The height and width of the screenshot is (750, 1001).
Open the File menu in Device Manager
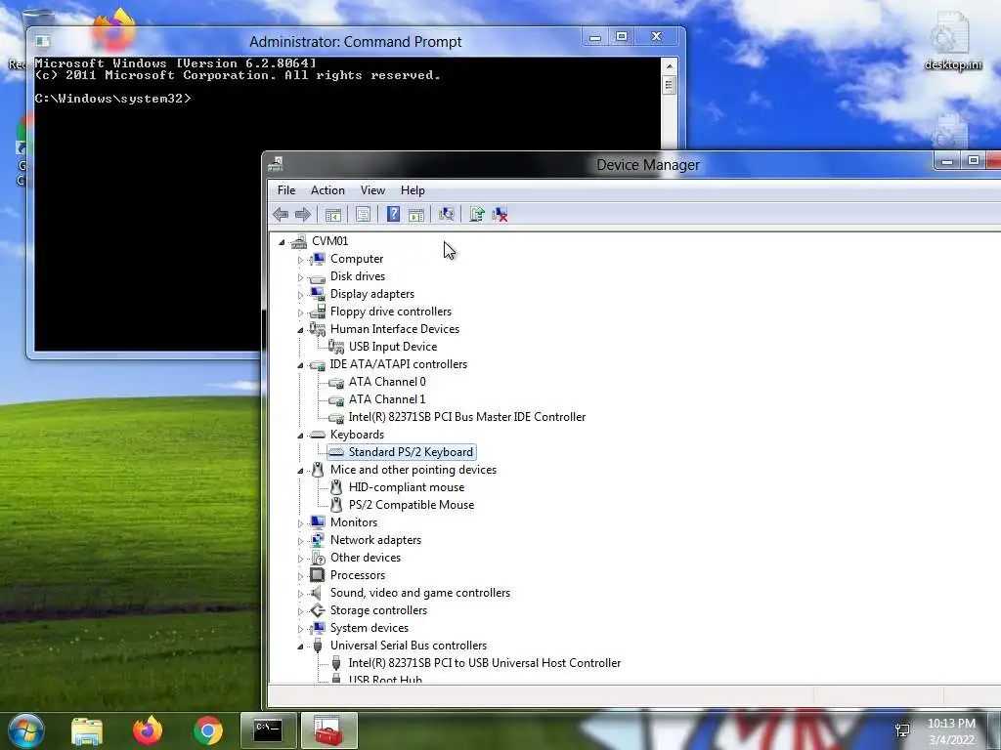[286, 190]
